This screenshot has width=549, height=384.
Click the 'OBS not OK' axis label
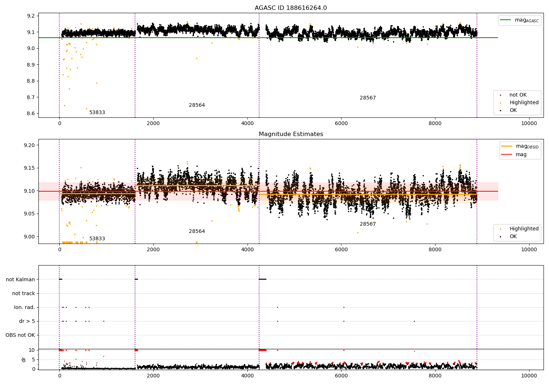click(20, 335)
